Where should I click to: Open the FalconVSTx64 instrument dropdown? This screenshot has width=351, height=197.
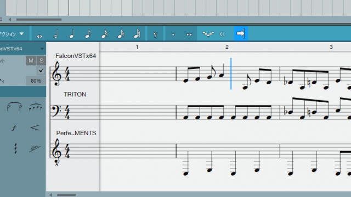click(x=22, y=49)
